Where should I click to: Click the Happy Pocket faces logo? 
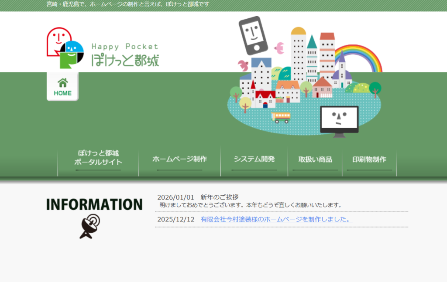click(x=65, y=48)
